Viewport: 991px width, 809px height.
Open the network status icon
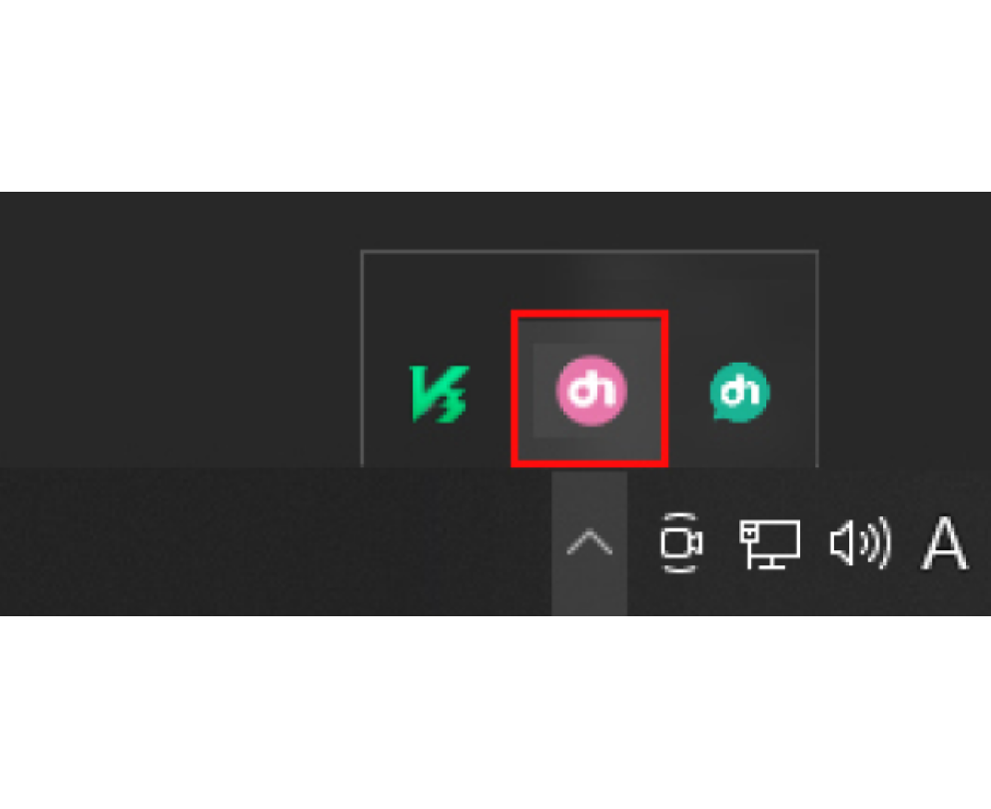click(770, 543)
